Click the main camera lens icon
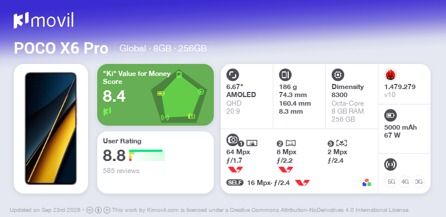Viewport: 446px width, 217px height. tap(233, 139)
